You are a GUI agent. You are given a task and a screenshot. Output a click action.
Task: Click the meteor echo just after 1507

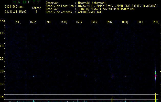pos(113,77)
